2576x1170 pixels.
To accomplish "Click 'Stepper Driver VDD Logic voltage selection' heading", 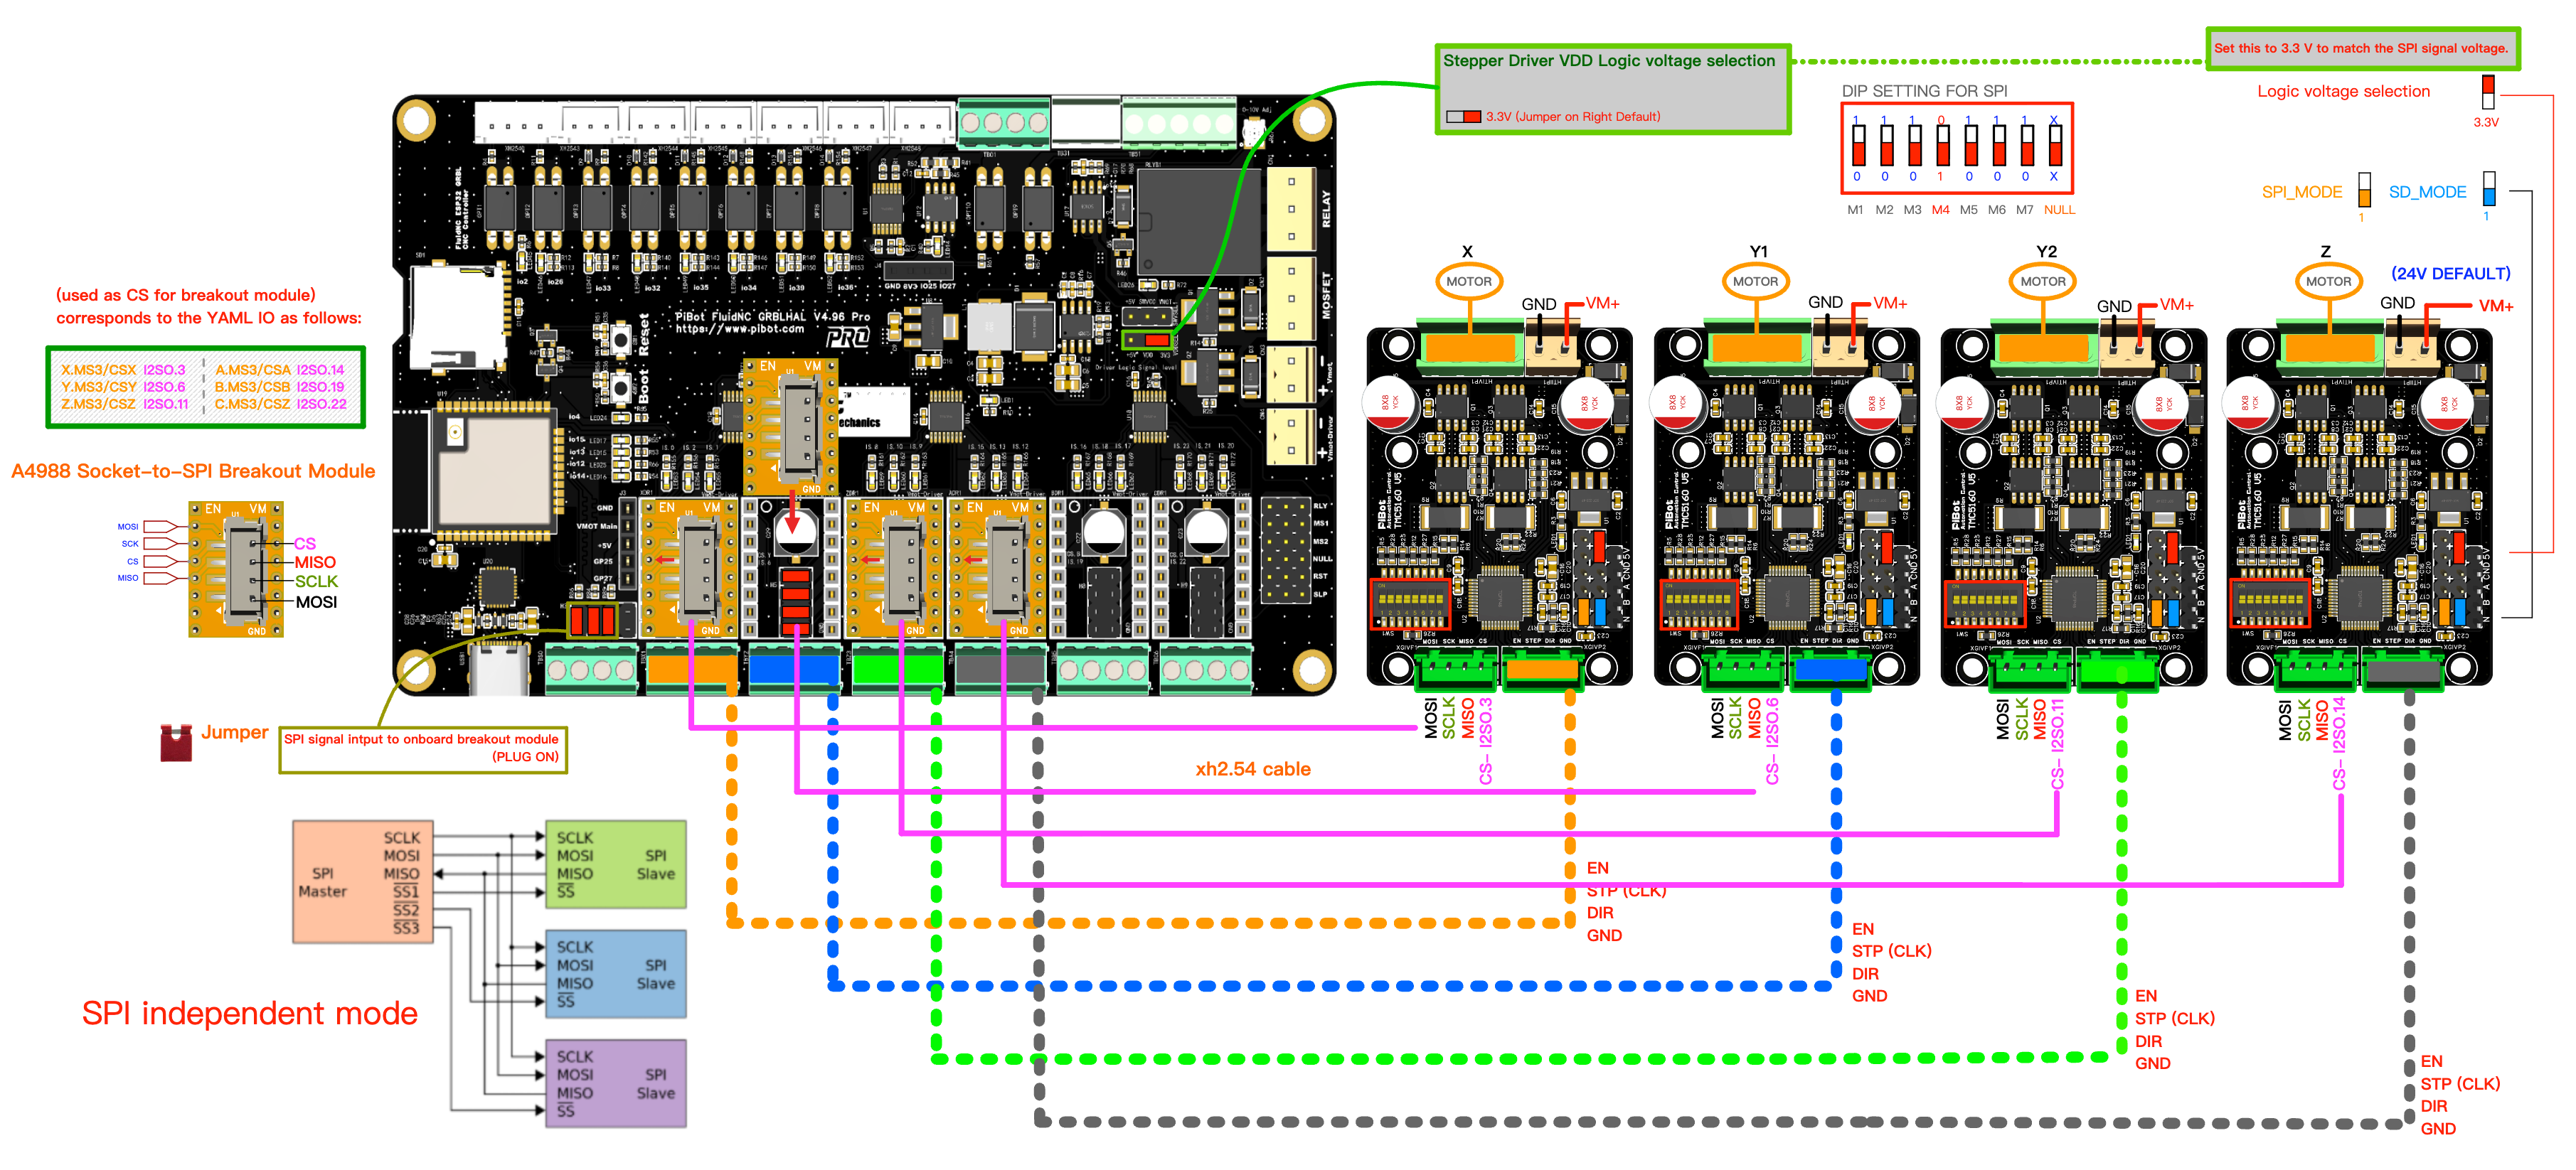I will click(x=1609, y=61).
